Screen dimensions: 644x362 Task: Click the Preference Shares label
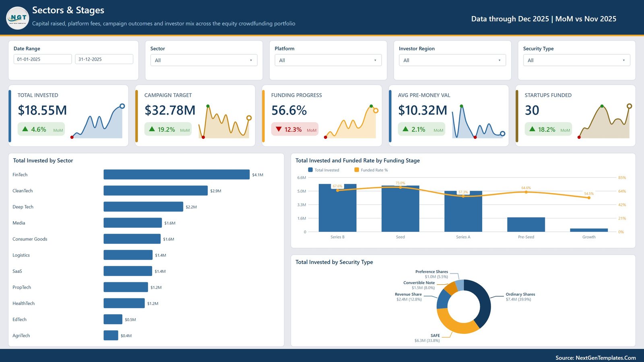(431, 272)
